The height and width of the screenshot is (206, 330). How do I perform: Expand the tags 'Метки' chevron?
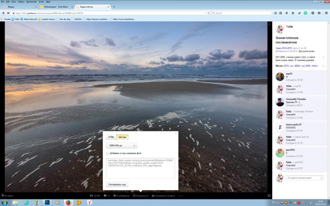323,66
